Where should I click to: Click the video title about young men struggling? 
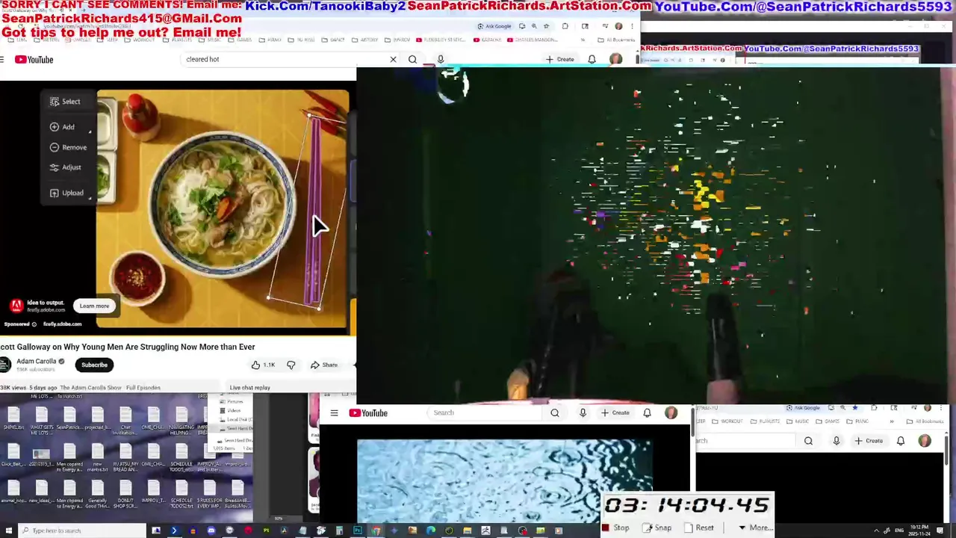128,347
